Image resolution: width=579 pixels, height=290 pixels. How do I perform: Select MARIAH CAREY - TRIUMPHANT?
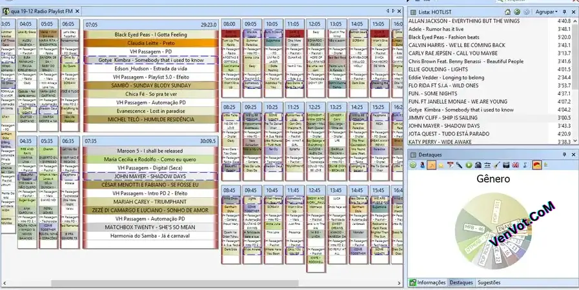pyautogui.click(x=150, y=202)
